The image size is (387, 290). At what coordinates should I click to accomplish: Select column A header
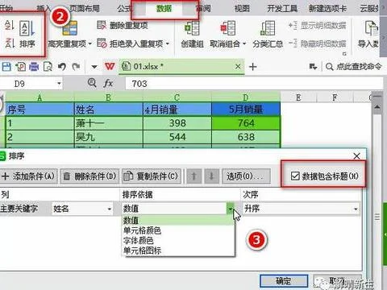coord(40,97)
